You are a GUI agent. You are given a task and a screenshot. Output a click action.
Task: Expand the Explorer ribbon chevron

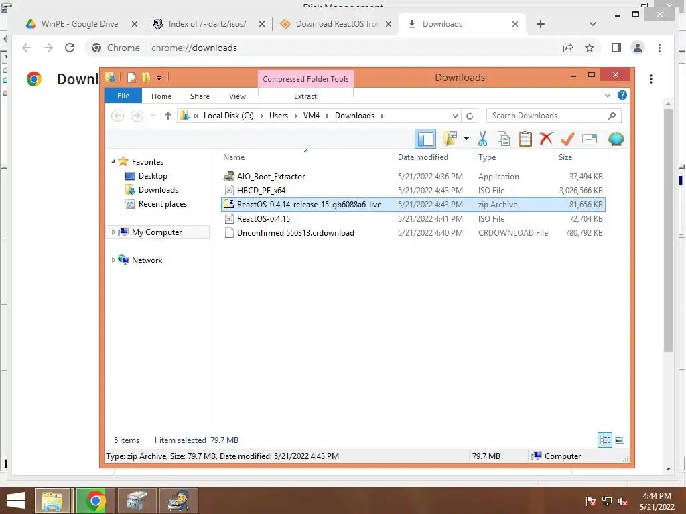(x=607, y=95)
